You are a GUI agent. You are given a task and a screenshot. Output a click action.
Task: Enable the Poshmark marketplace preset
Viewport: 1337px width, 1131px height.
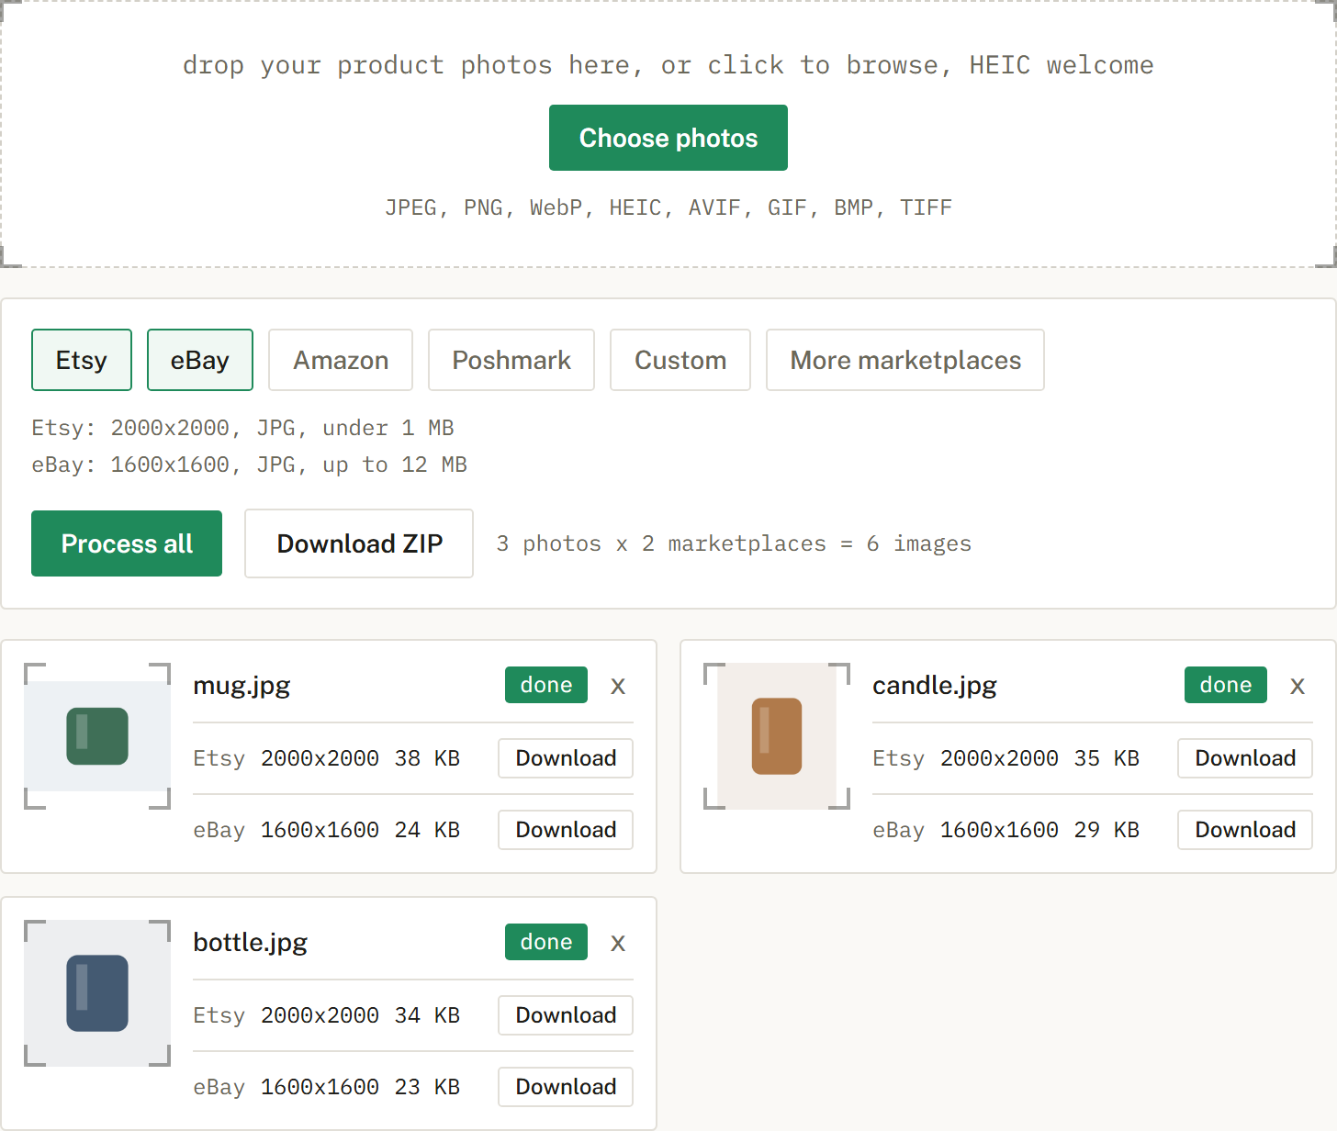point(511,360)
